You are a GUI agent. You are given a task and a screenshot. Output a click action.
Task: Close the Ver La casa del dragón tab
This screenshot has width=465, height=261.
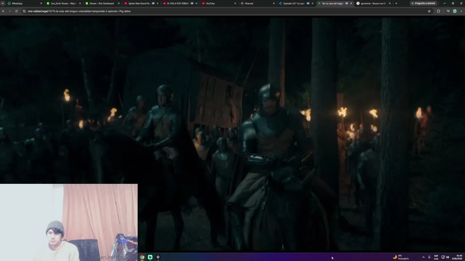[x=351, y=3]
